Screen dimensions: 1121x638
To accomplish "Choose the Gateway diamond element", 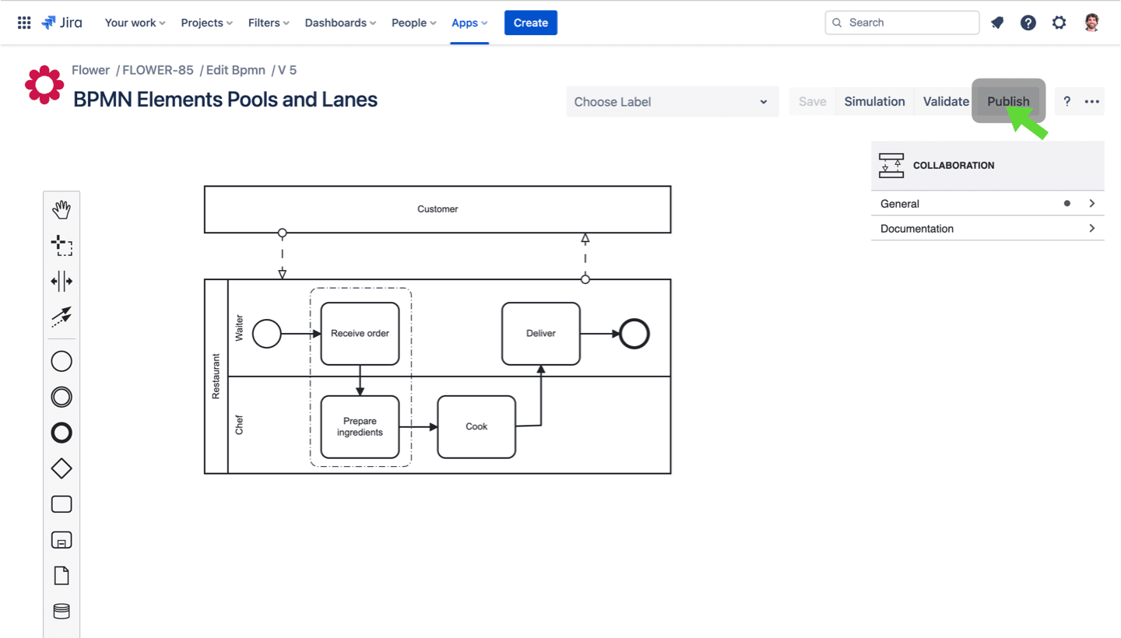I will pyautogui.click(x=61, y=468).
